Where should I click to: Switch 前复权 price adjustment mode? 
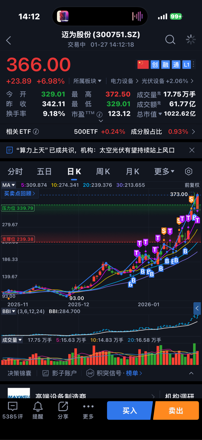click(x=192, y=185)
